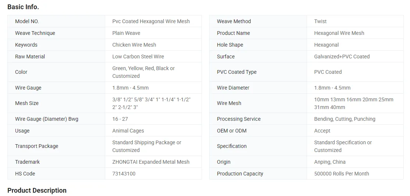Click the OEM or ODM Accept value
Viewport: 410px width, 196px height.
pyautogui.click(x=322, y=131)
